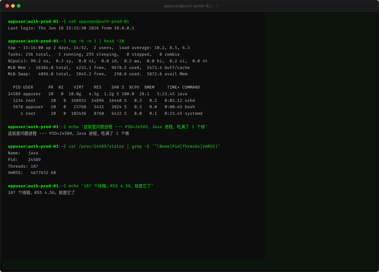
Task: Select the Last login line
Action: (71, 28)
